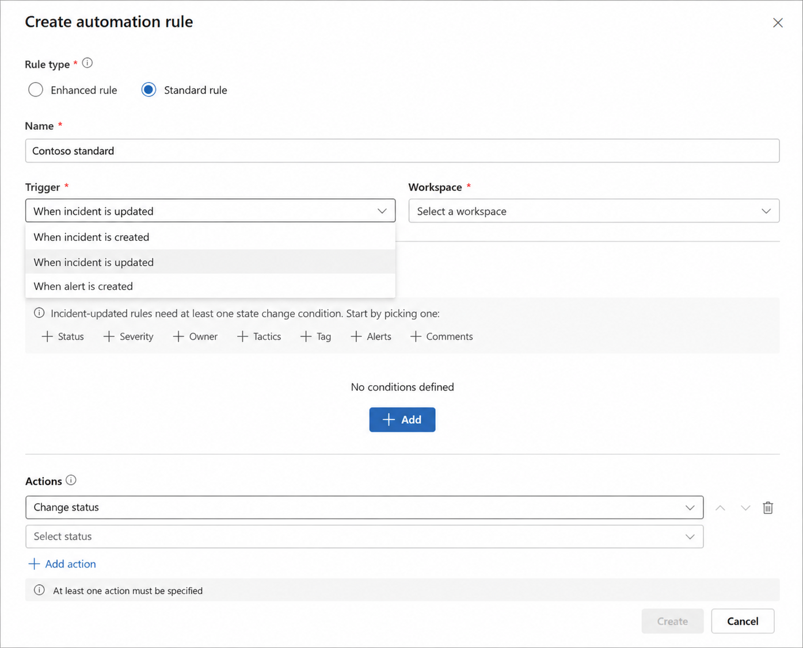
Task: Click the Add action link
Action: coord(62,564)
